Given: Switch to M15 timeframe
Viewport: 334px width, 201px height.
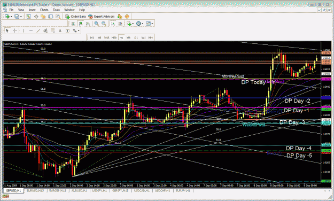Looking at the screenshot, I should point(107,38).
